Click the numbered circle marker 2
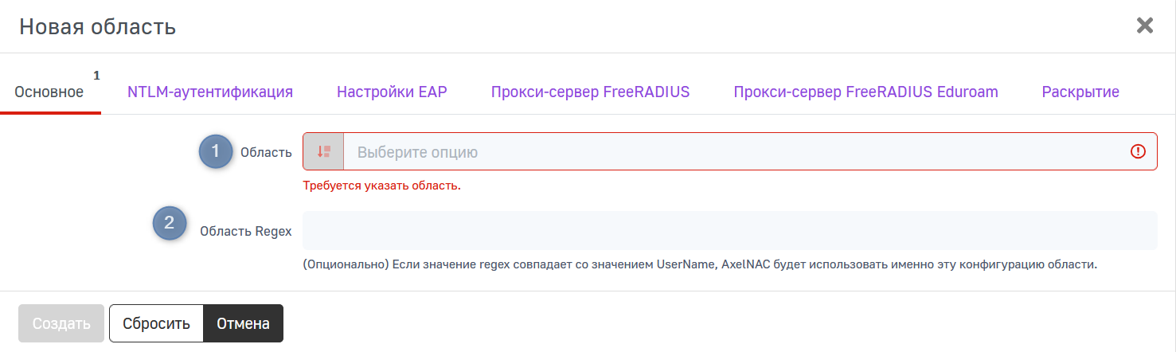1176x352 pixels. coord(169,224)
